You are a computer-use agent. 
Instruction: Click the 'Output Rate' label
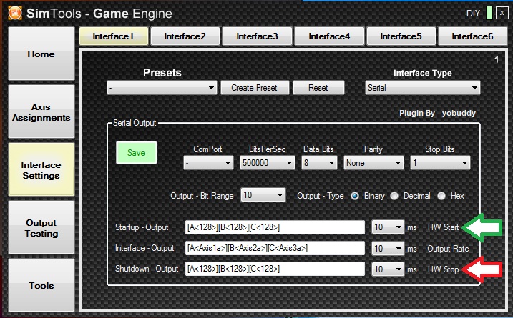point(448,249)
